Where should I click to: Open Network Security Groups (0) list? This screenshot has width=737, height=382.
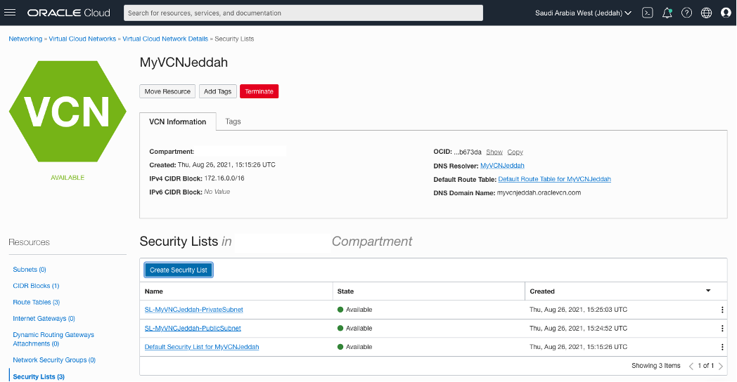tap(54, 360)
